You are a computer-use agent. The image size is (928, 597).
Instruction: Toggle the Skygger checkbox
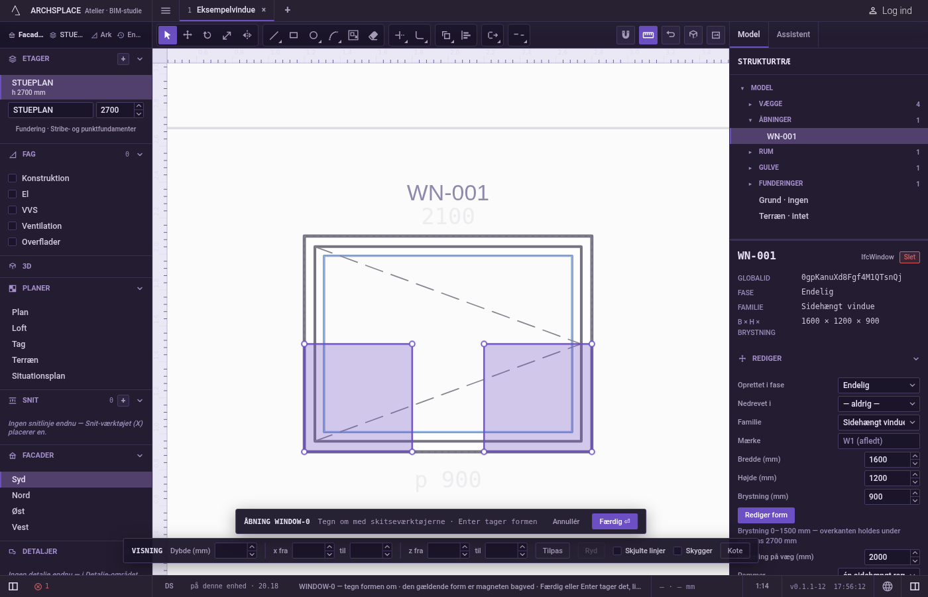(x=677, y=551)
